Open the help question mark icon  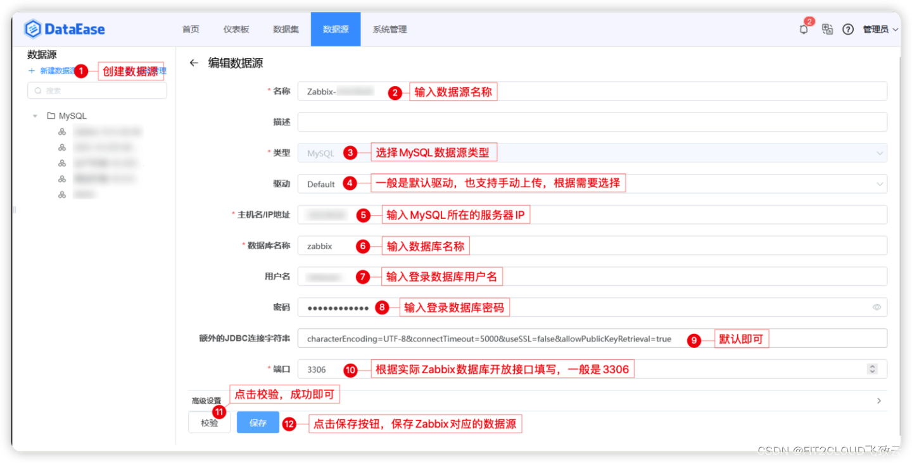pos(848,29)
